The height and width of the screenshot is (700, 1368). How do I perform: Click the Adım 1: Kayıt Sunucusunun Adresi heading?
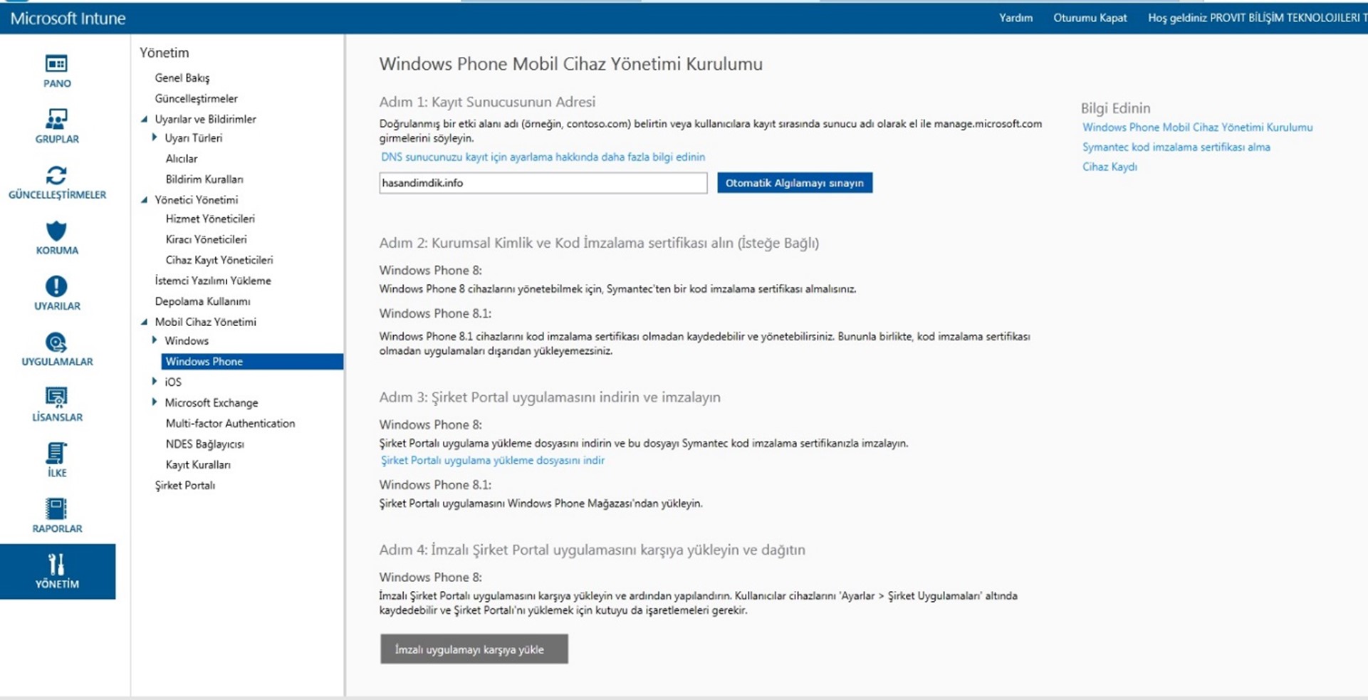click(487, 102)
